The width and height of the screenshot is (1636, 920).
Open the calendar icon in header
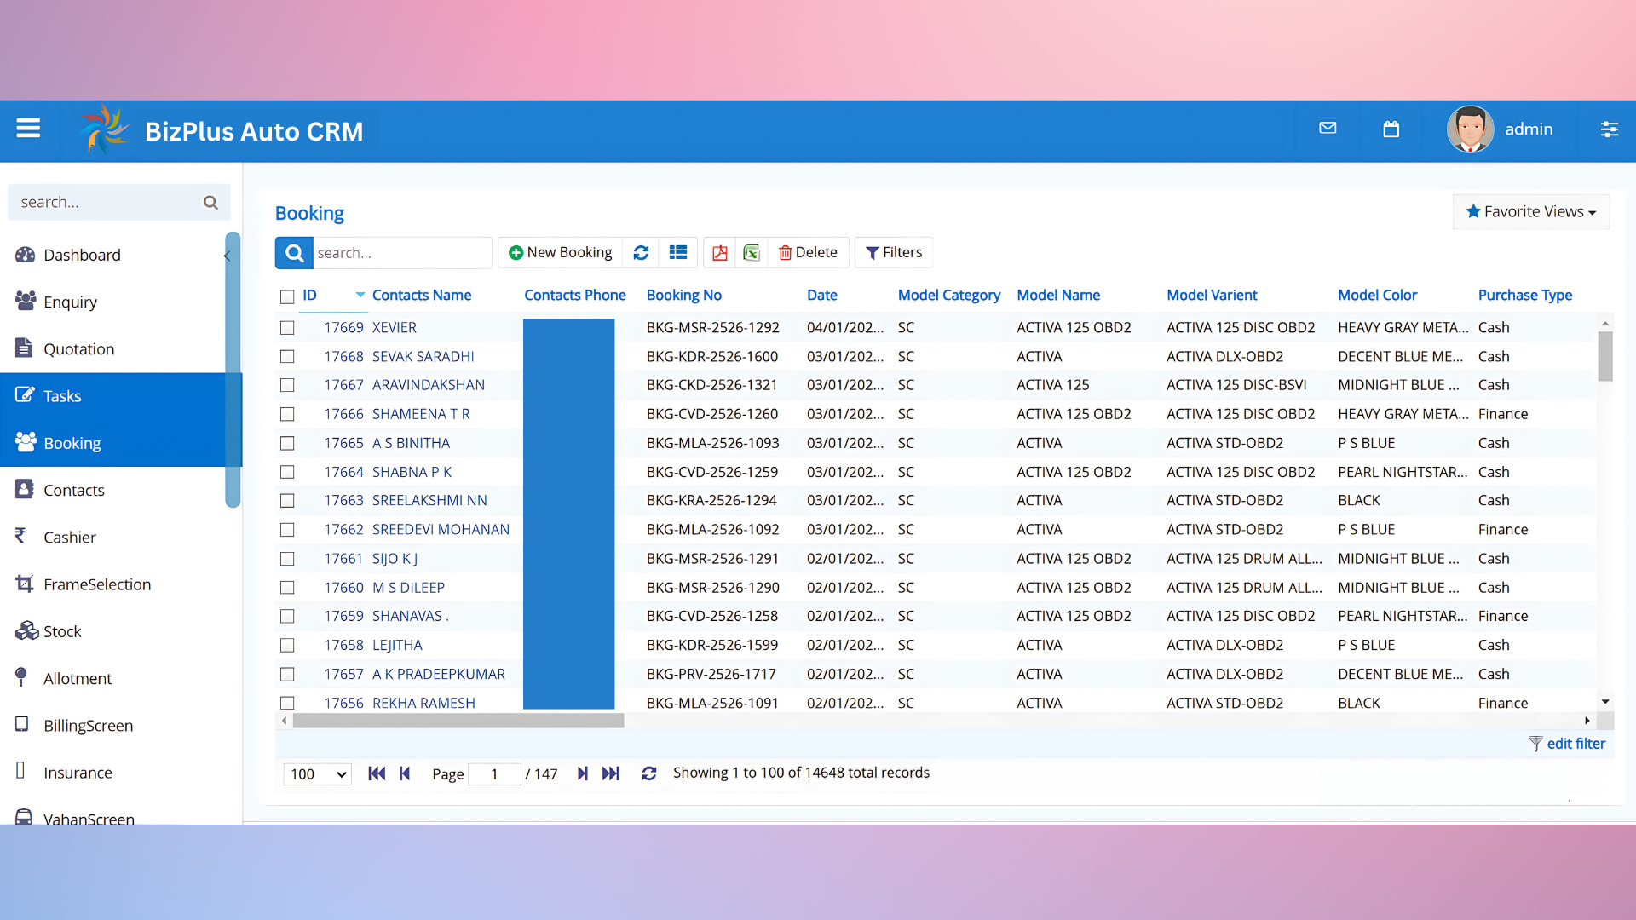coord(1391,129)
